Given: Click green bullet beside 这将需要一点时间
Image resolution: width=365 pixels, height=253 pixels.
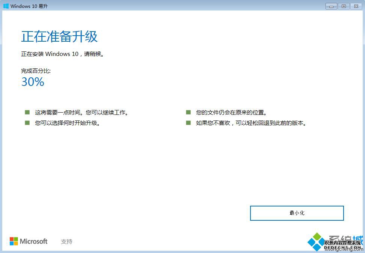Looking at the screenshot, I should click(27, 112).
